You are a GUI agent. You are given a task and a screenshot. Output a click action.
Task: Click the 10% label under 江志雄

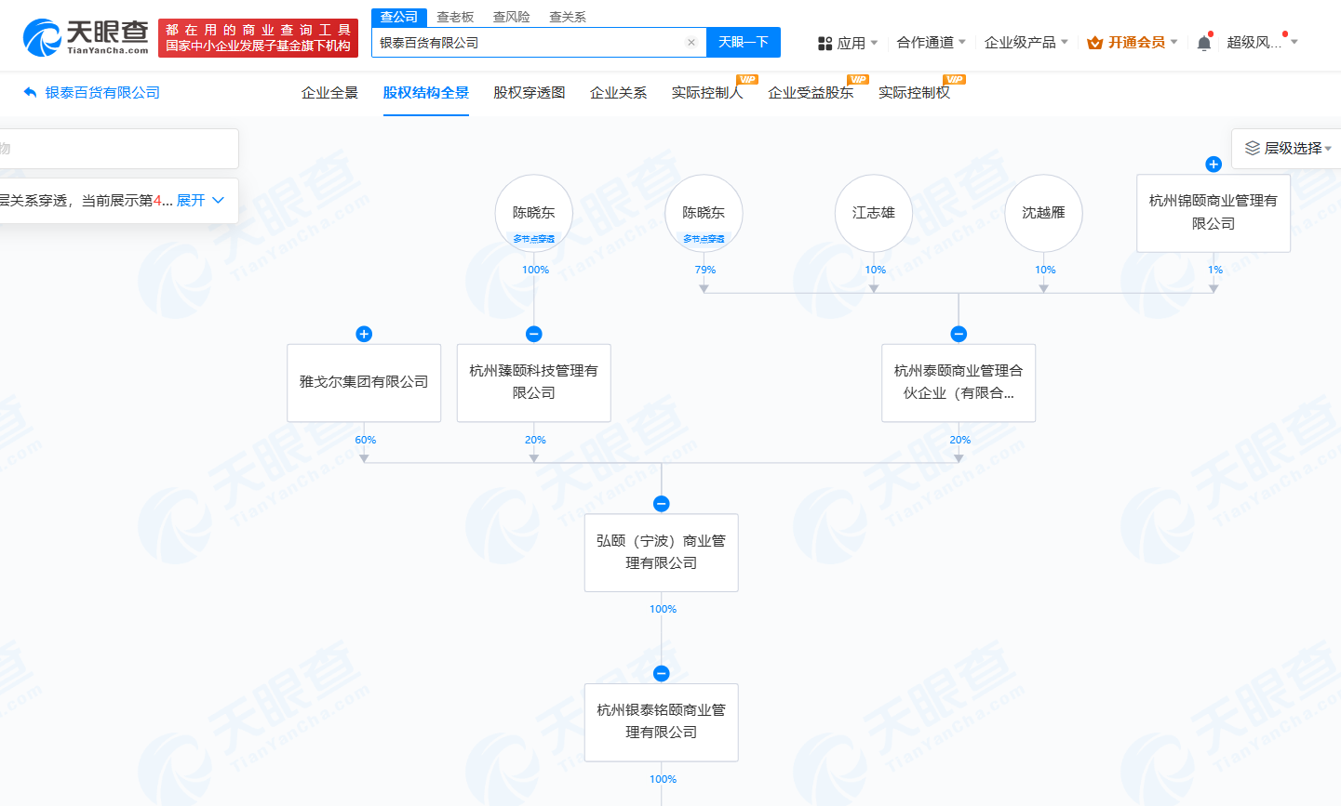pos(876,270)
